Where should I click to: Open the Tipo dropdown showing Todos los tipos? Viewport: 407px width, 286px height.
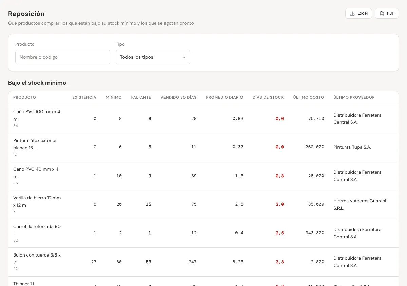[x=153, y=57]
